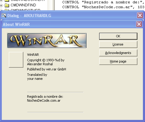This screenshot has height=122, width=145.
Task: Select the CMDWNDFIND tree item label
Action: click(23, 5)
